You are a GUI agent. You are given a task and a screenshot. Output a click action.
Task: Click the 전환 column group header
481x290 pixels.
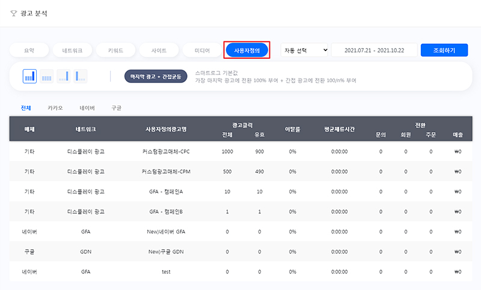420,125
